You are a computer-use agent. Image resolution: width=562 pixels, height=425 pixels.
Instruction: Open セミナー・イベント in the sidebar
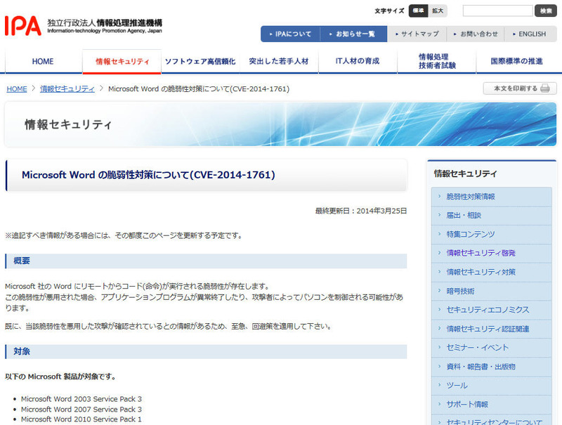point(478,348)
